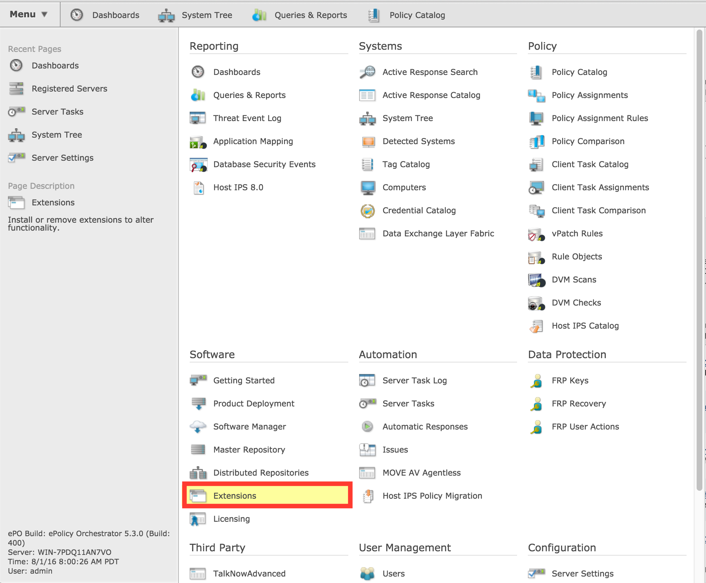Open Server Task Log icon

pos(367,380)
